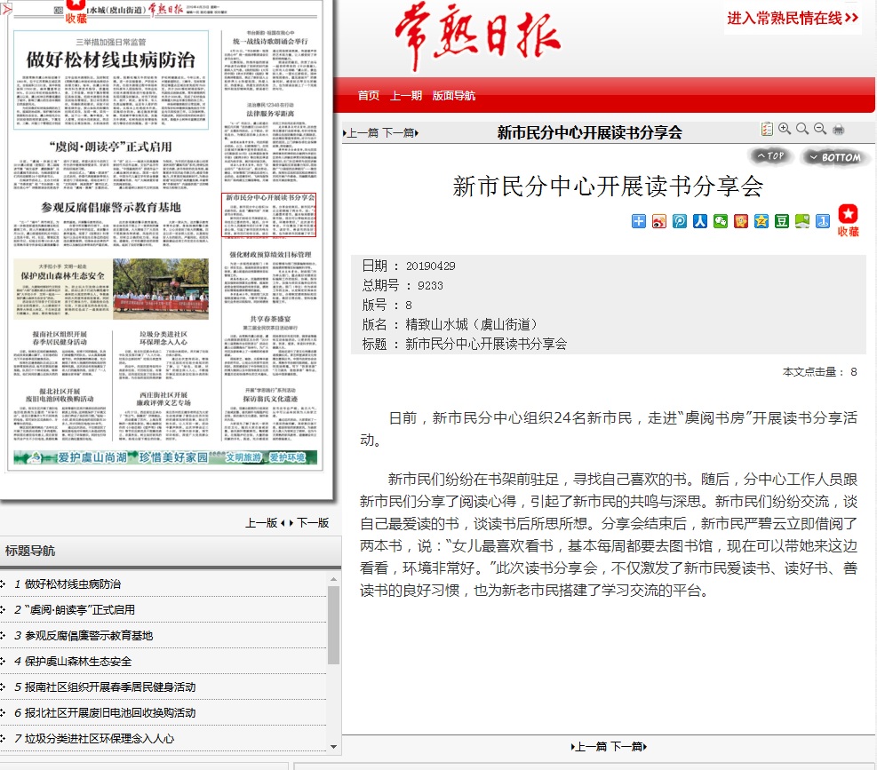Open the 首页 menu item

[x=369, y=96]
